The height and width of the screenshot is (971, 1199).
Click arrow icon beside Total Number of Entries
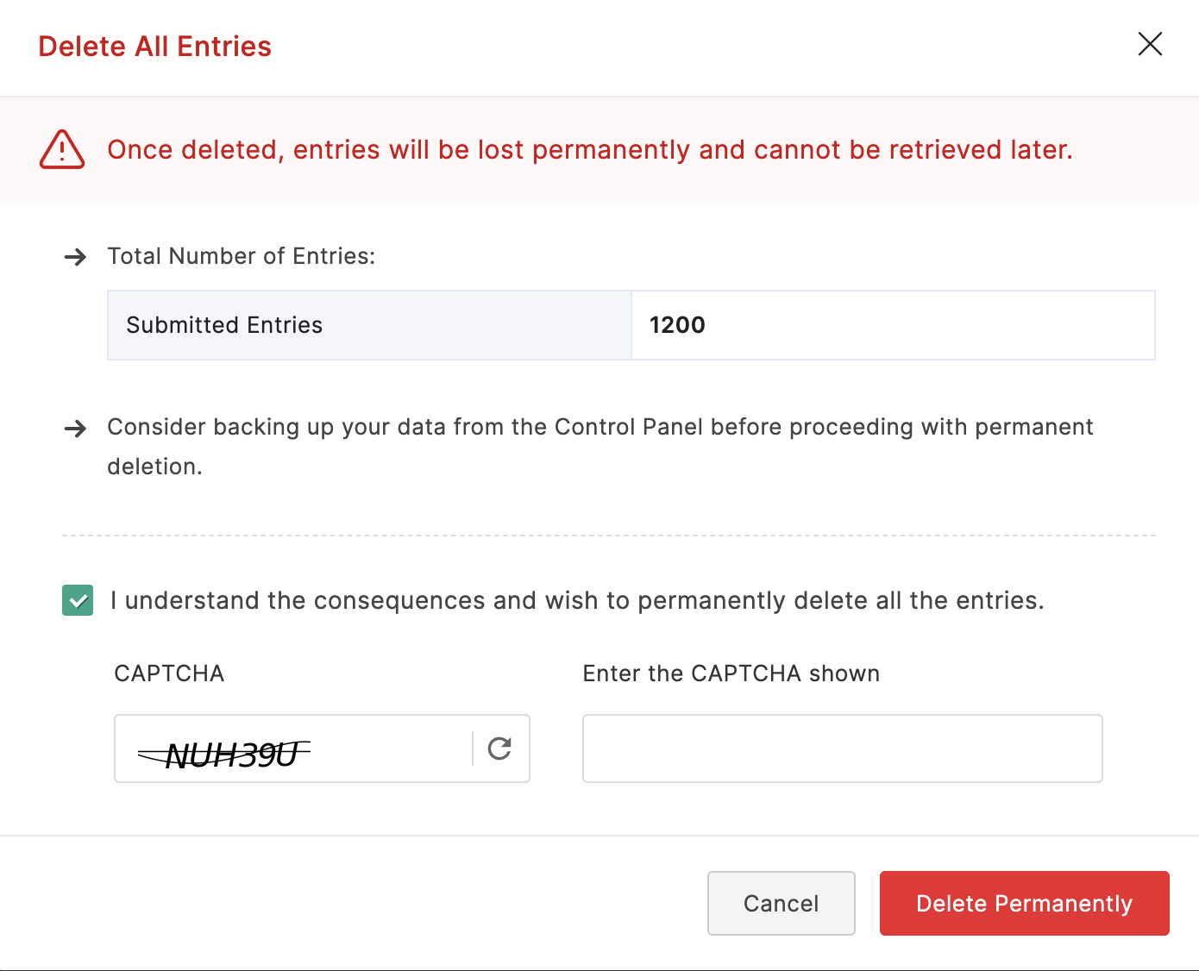coord(76,257)
